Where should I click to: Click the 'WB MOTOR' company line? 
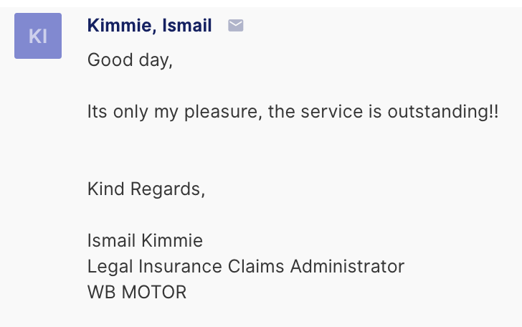click(x=137, y=292)
